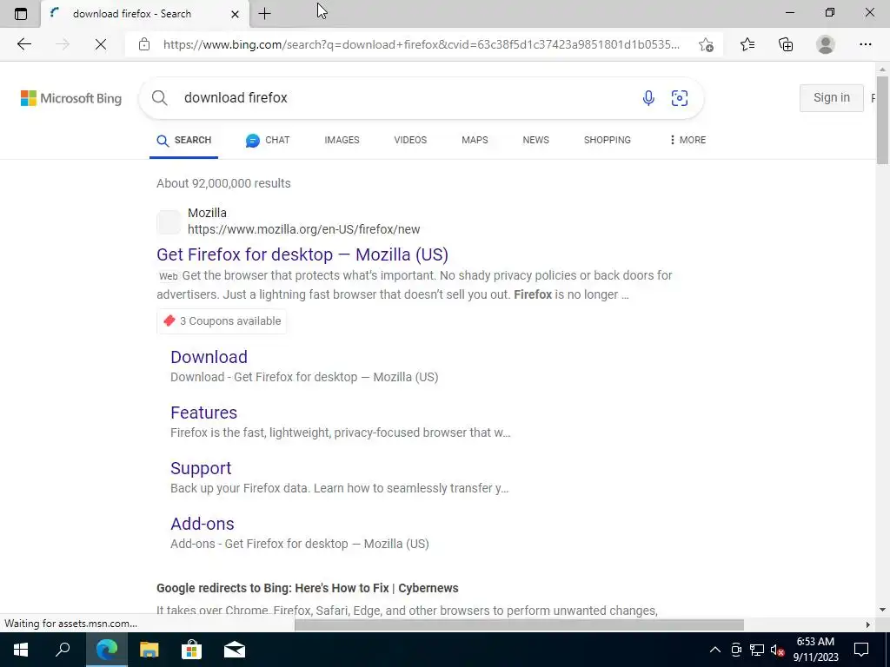The image size is (890, 667).
Task: Open the Support sublink
Action: click(201, 468)
